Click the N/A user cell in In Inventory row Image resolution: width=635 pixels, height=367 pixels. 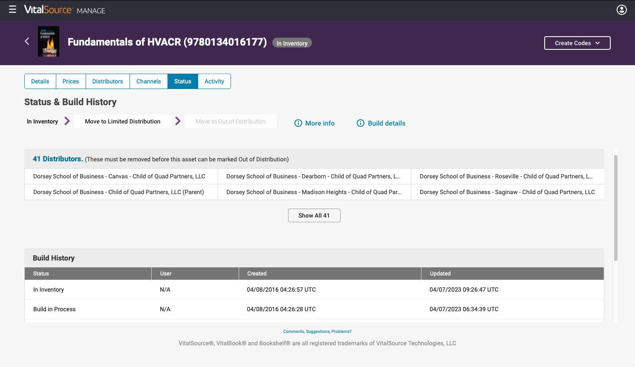[165, 290]
